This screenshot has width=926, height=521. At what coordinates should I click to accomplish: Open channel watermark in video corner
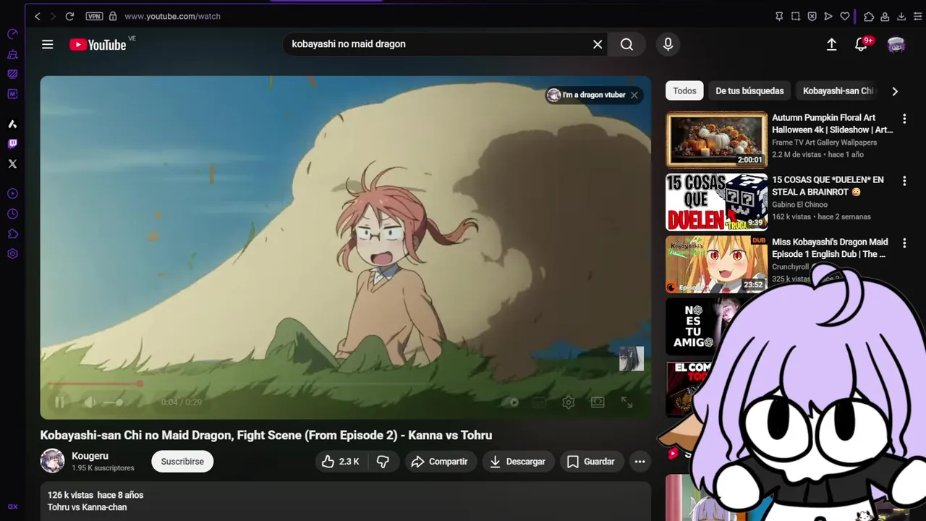coord(632,359)
